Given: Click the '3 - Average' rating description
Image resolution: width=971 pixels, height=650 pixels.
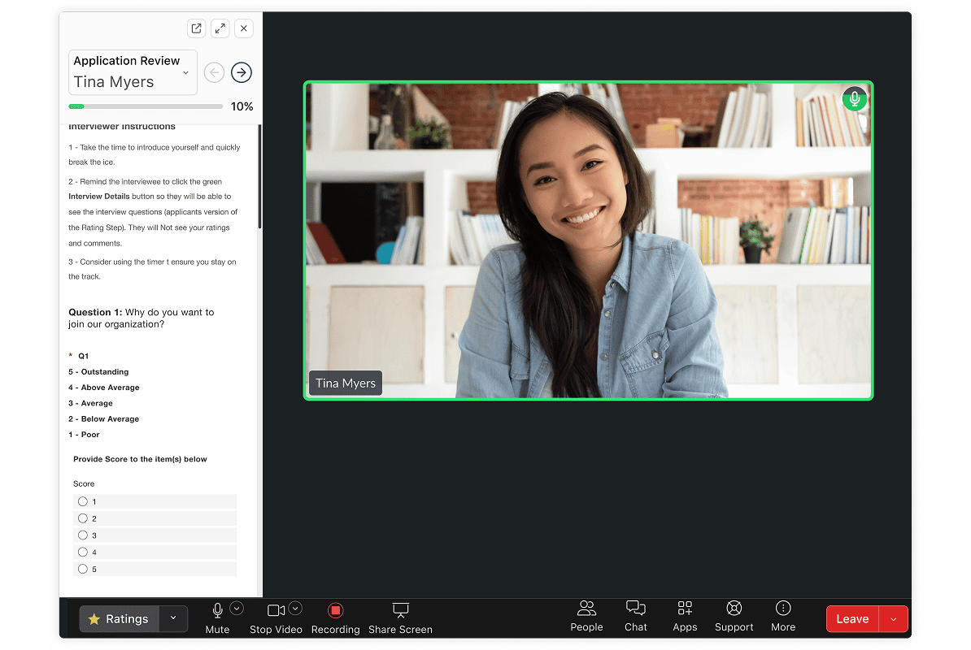Looking at the screenshot, I should point(90,403).
